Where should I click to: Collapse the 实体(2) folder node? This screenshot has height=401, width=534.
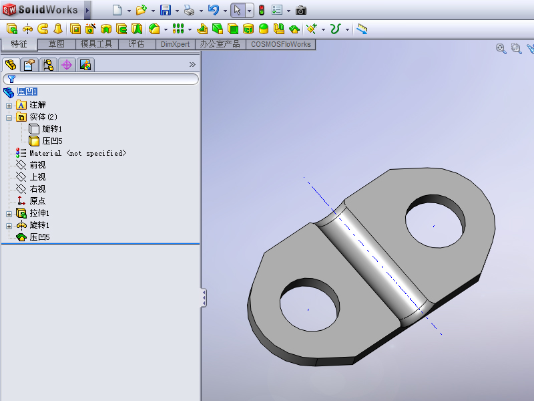(x=9, y=118)
